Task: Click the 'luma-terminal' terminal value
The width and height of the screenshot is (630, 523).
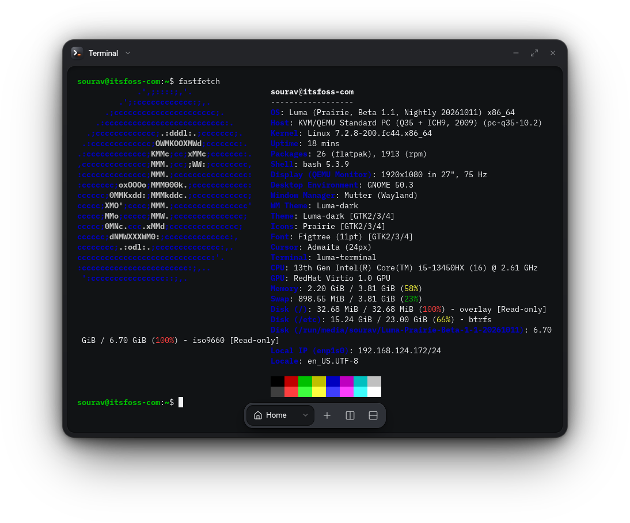Action: pyautogui.click(x=347, y=258)
